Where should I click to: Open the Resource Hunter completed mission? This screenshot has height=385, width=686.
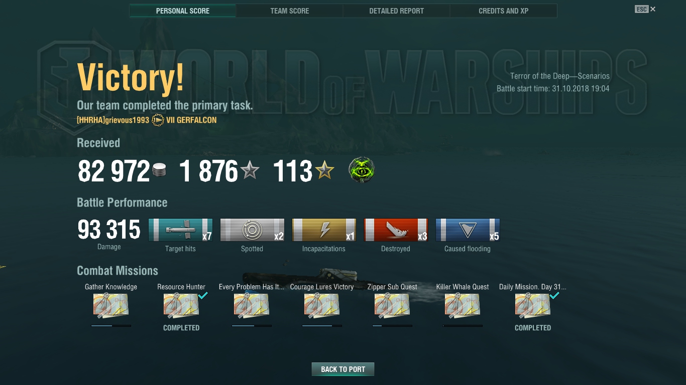pyautogui.click(x=181, y=306)
